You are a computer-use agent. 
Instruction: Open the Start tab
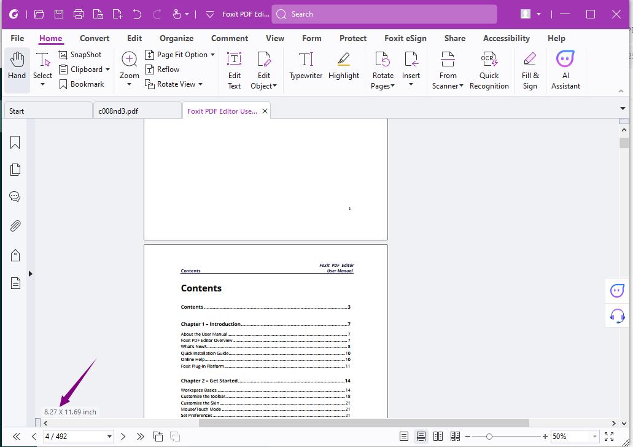point(48,111)
